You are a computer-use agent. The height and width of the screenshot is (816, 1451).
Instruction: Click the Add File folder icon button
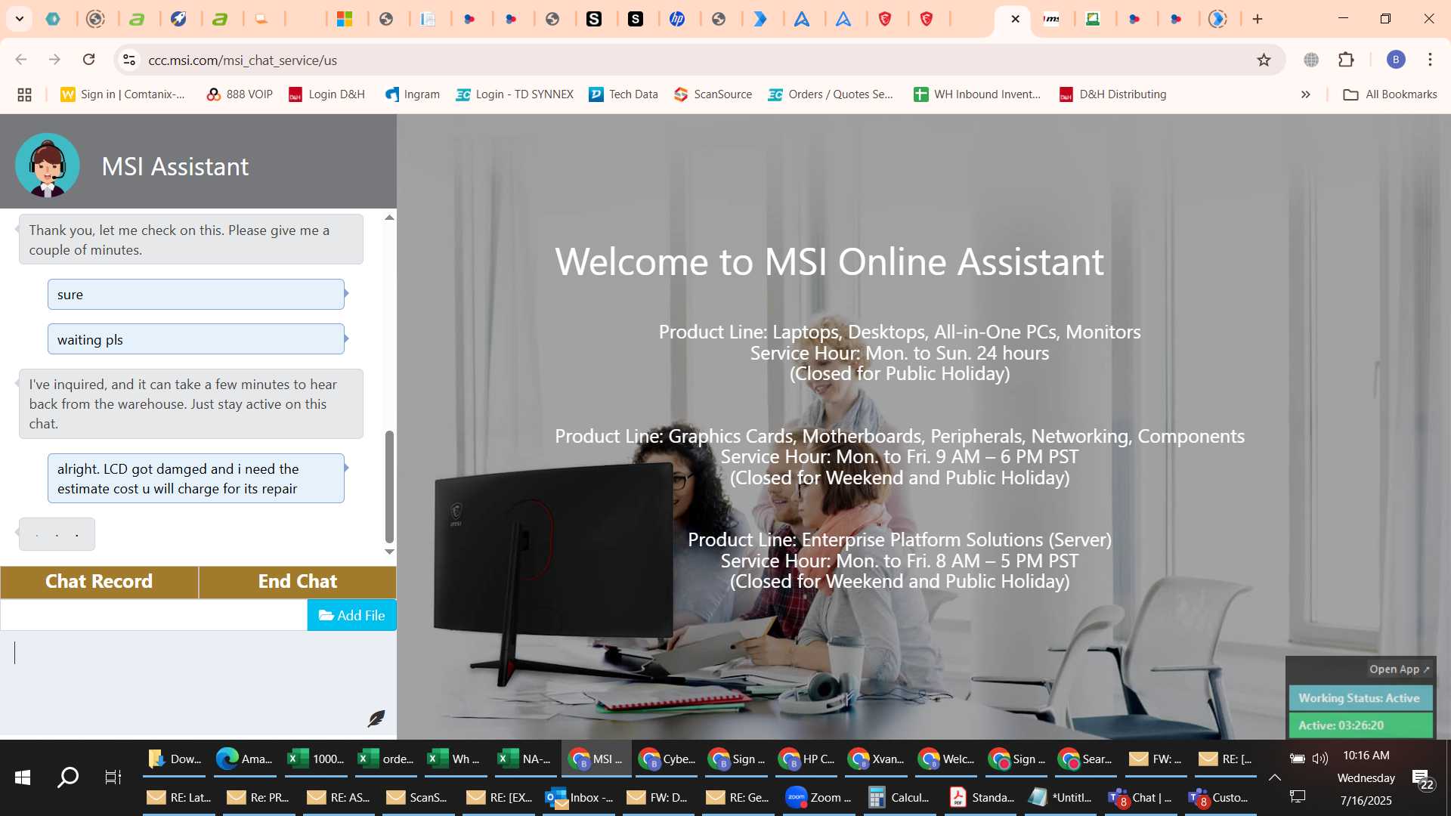coord(351,615)
